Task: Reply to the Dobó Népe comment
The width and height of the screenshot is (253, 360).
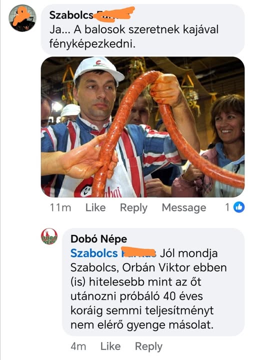Action: [x=148, y=347]
